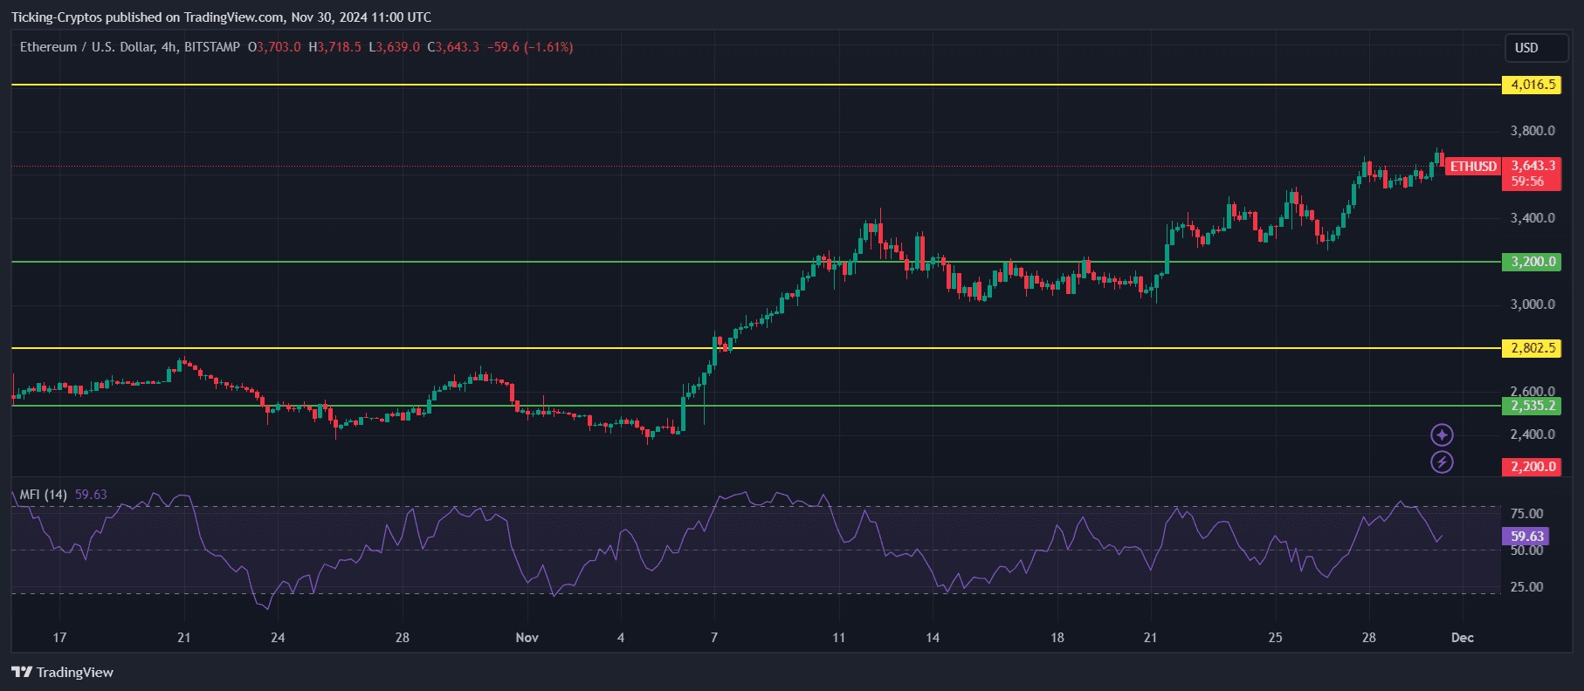Click the high price H3,718.5 value

335,47
